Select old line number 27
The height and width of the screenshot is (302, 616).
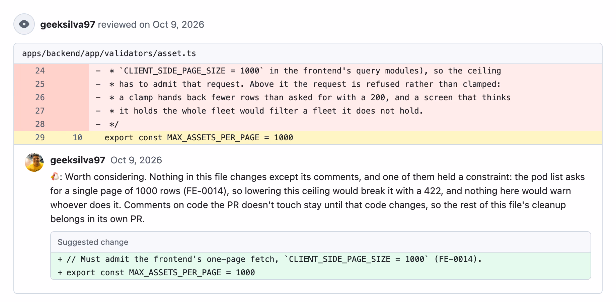[x=40, y=111]
